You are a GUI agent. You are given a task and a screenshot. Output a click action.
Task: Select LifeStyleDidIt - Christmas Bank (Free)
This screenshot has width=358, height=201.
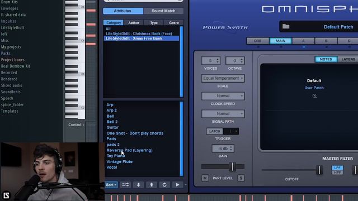click(x=139, y=33)
